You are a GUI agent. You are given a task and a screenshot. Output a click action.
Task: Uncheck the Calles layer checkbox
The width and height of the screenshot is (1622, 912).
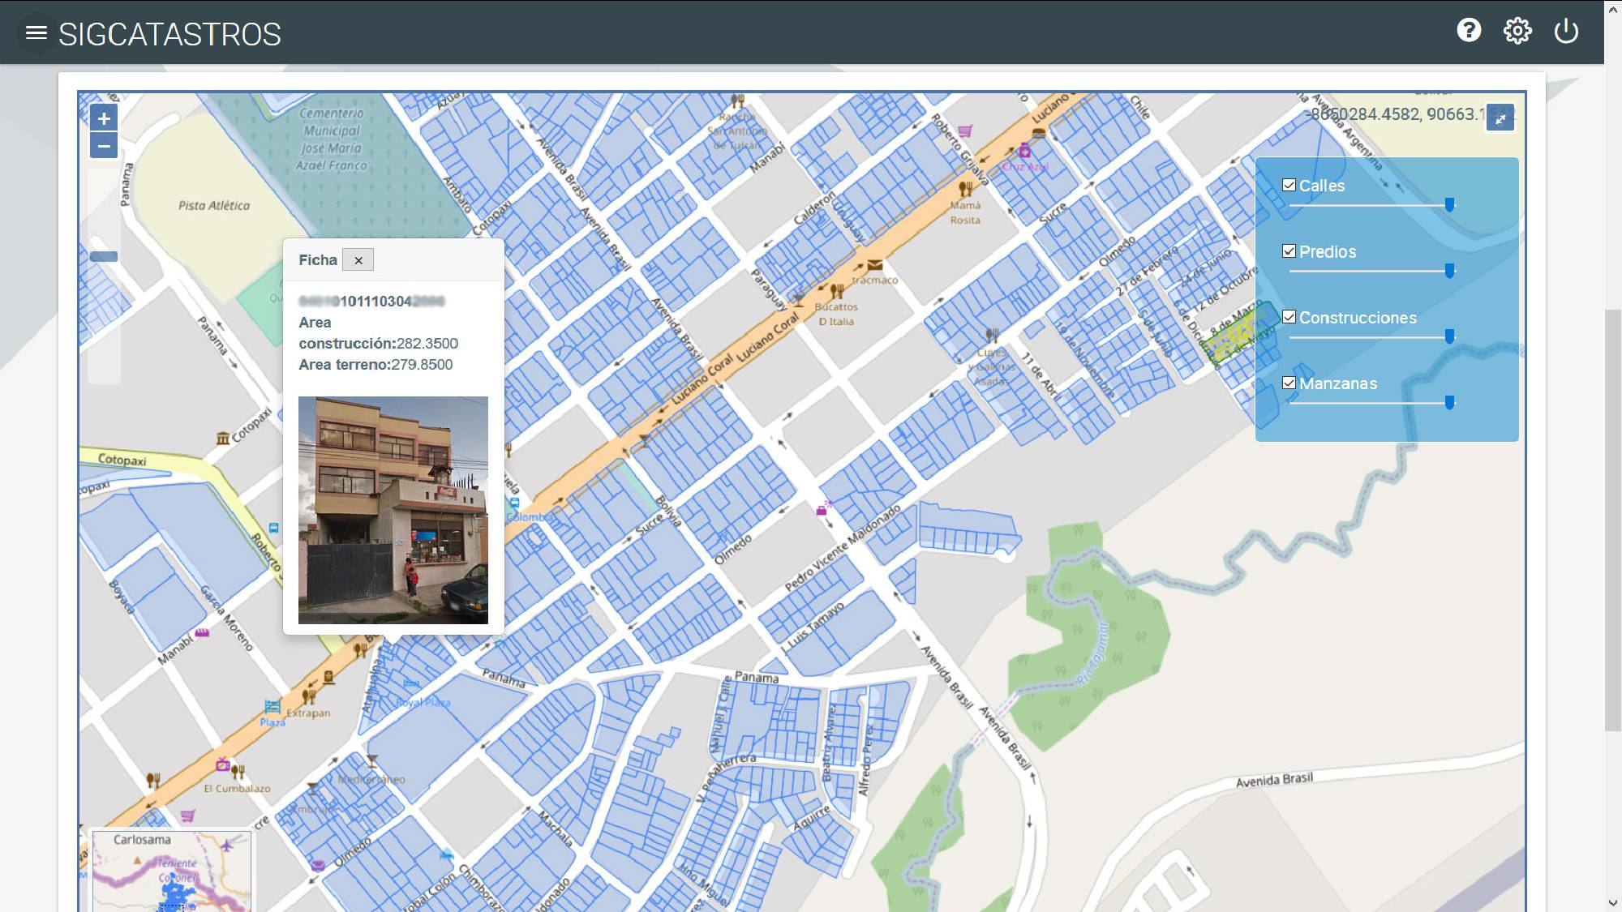point(1289,185)
